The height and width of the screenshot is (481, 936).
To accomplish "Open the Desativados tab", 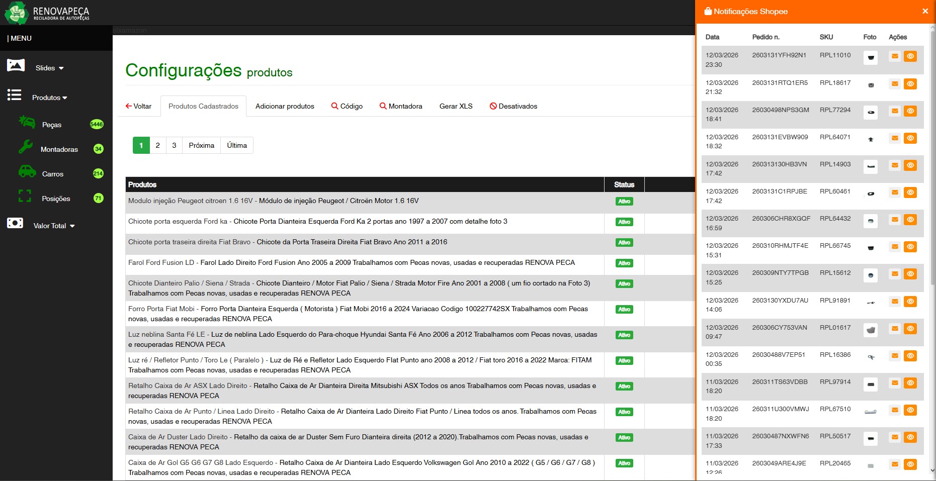I will pos(514,106).
